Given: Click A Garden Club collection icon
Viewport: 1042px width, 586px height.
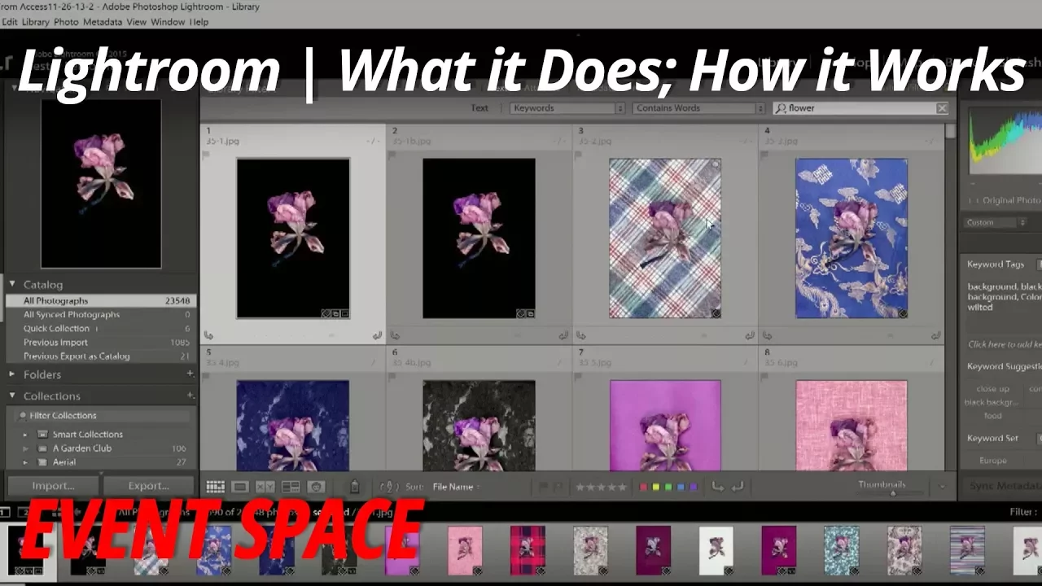Looking at the screenshot, I should pos(42,448).
